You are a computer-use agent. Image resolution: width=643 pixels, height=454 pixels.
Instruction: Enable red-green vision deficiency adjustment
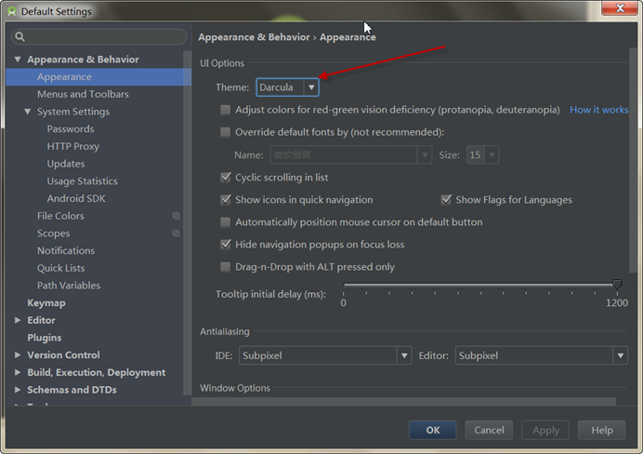click(x=225, y=110)
